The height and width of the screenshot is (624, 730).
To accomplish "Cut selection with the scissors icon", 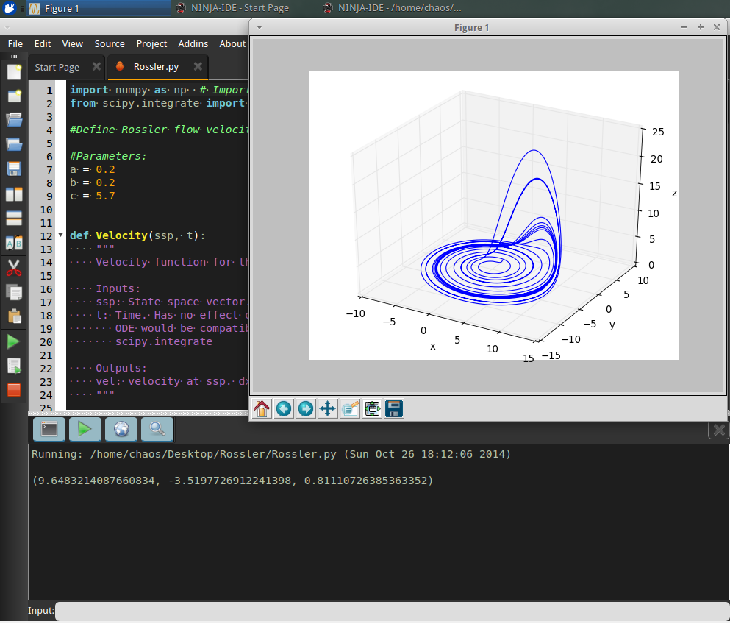I will [14, 268].
